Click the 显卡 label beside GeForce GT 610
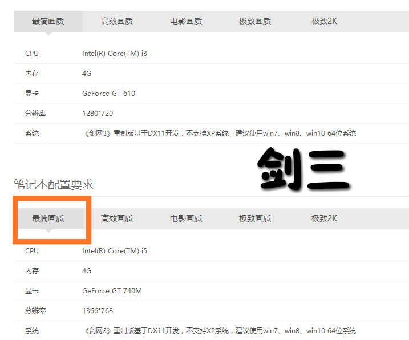Viewport: 409px width, 340px height. point(32,94)
